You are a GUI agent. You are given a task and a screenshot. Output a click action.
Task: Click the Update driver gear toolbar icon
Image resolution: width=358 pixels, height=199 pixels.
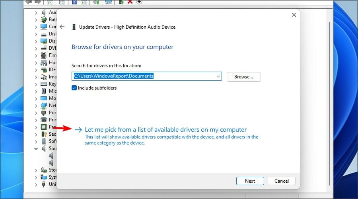pyautogui.click(x=96, y=2)
